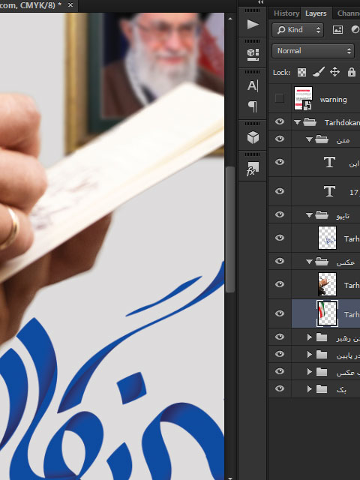Hide the 'بک' group
Screen dimensions: 360x480
pos(280,388)
